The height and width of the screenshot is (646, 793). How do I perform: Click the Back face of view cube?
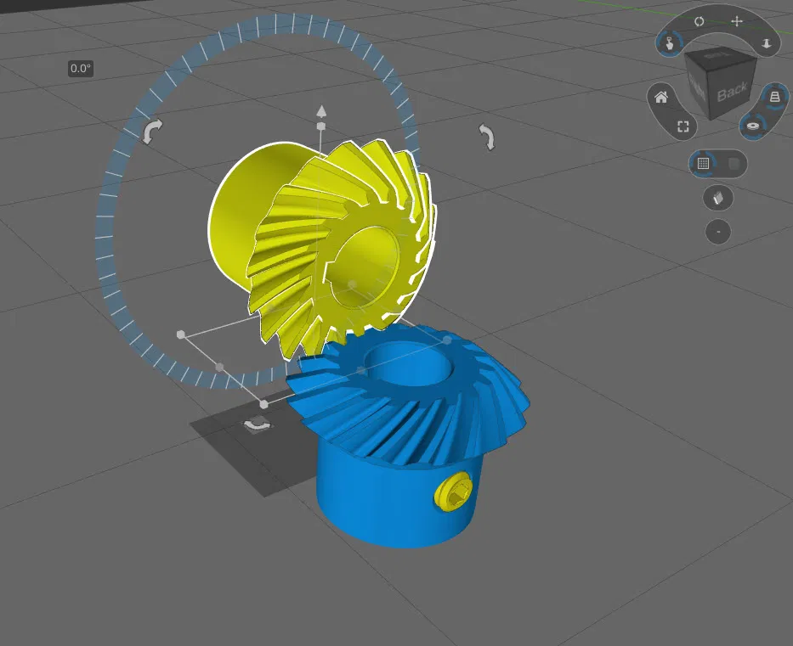733,93
